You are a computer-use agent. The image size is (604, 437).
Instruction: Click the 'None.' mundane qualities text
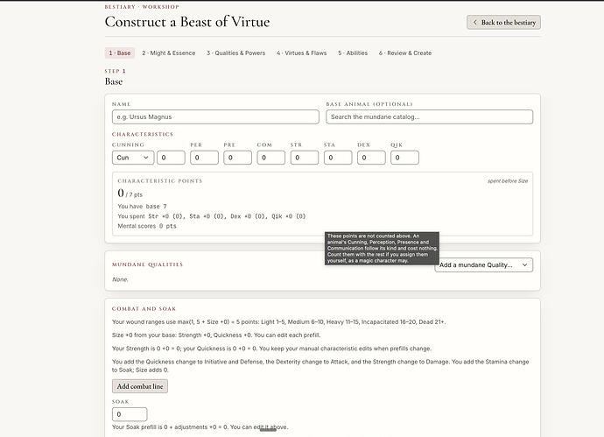pos(120,279)
